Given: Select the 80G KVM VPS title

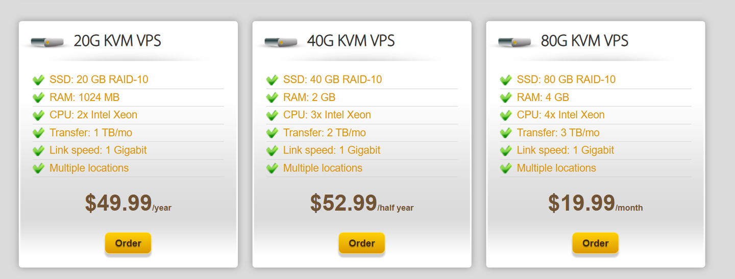Looking at the screenshot, I should pyautogui.click(x=584, y=41).
